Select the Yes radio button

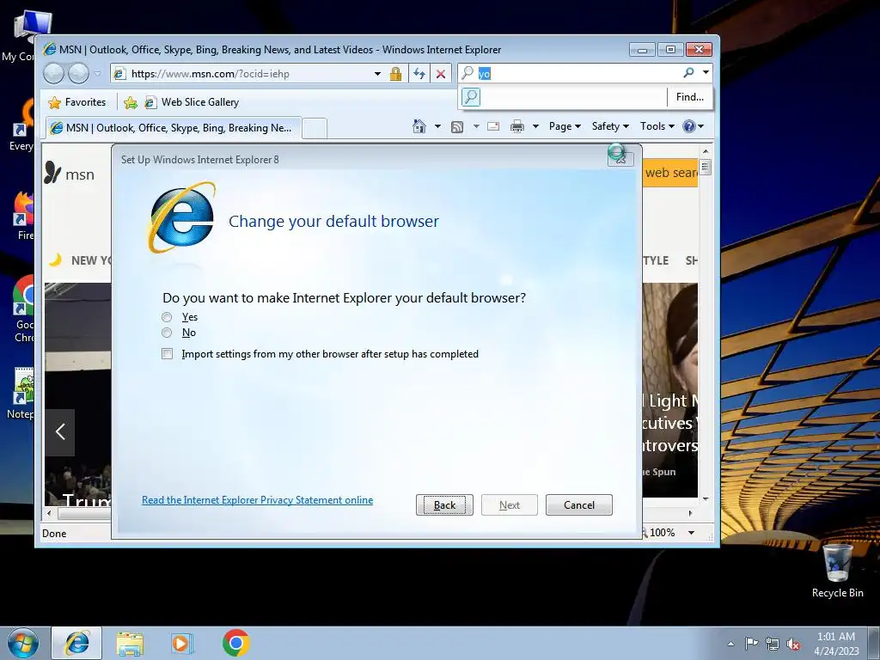[167, 317]
